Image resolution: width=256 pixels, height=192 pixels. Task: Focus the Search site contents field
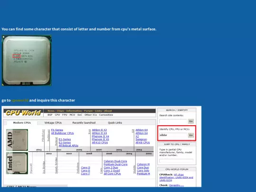(x=173, y=121)
